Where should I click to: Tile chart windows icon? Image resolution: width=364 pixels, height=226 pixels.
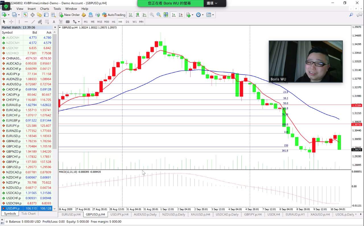click(166, 15)
